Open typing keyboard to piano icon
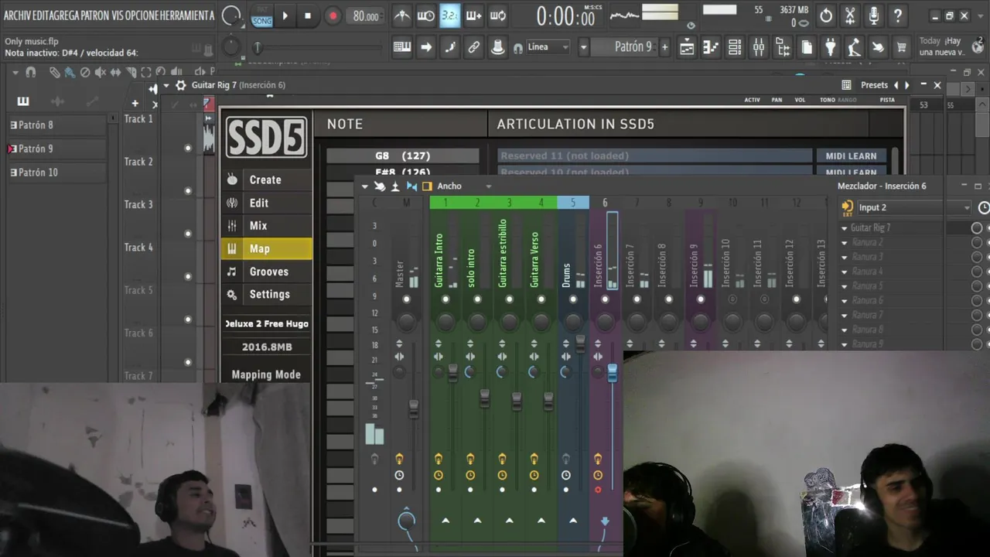 pyautogui.click(x=402, y=47)
